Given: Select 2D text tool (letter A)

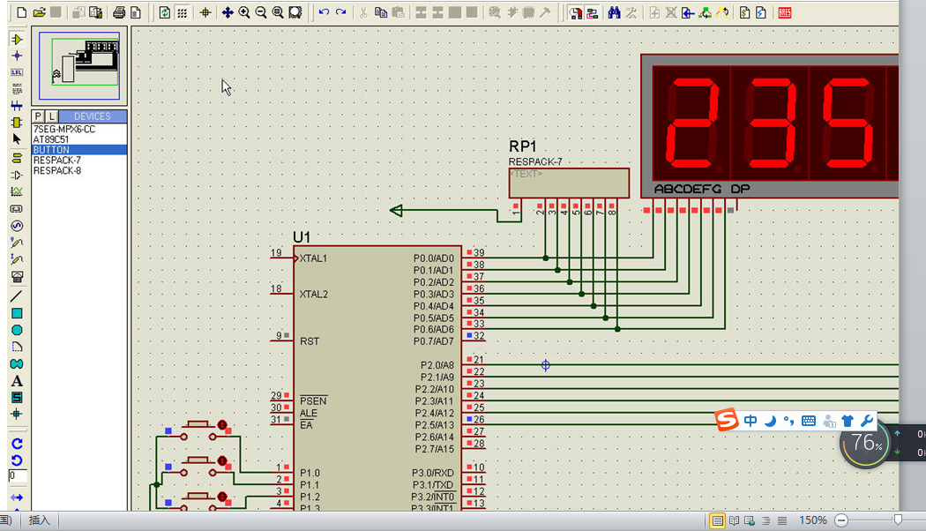Looking at the screenshot, I should pyautogui.click(x=17, y=381).
